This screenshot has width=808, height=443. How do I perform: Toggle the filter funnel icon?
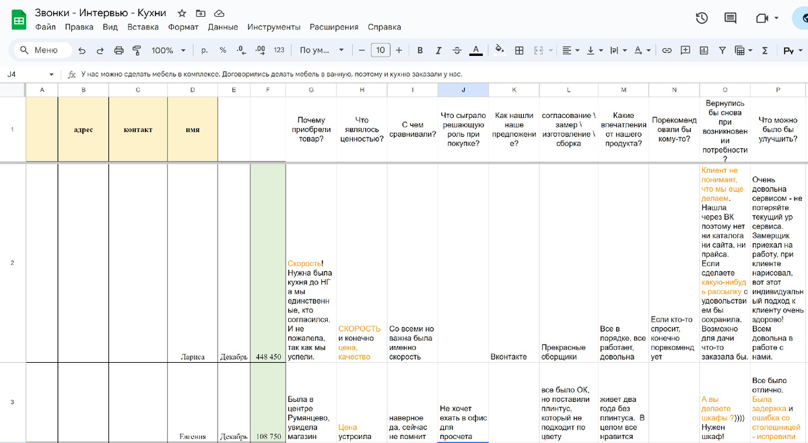pyautogui.click(x=722, y=50)
